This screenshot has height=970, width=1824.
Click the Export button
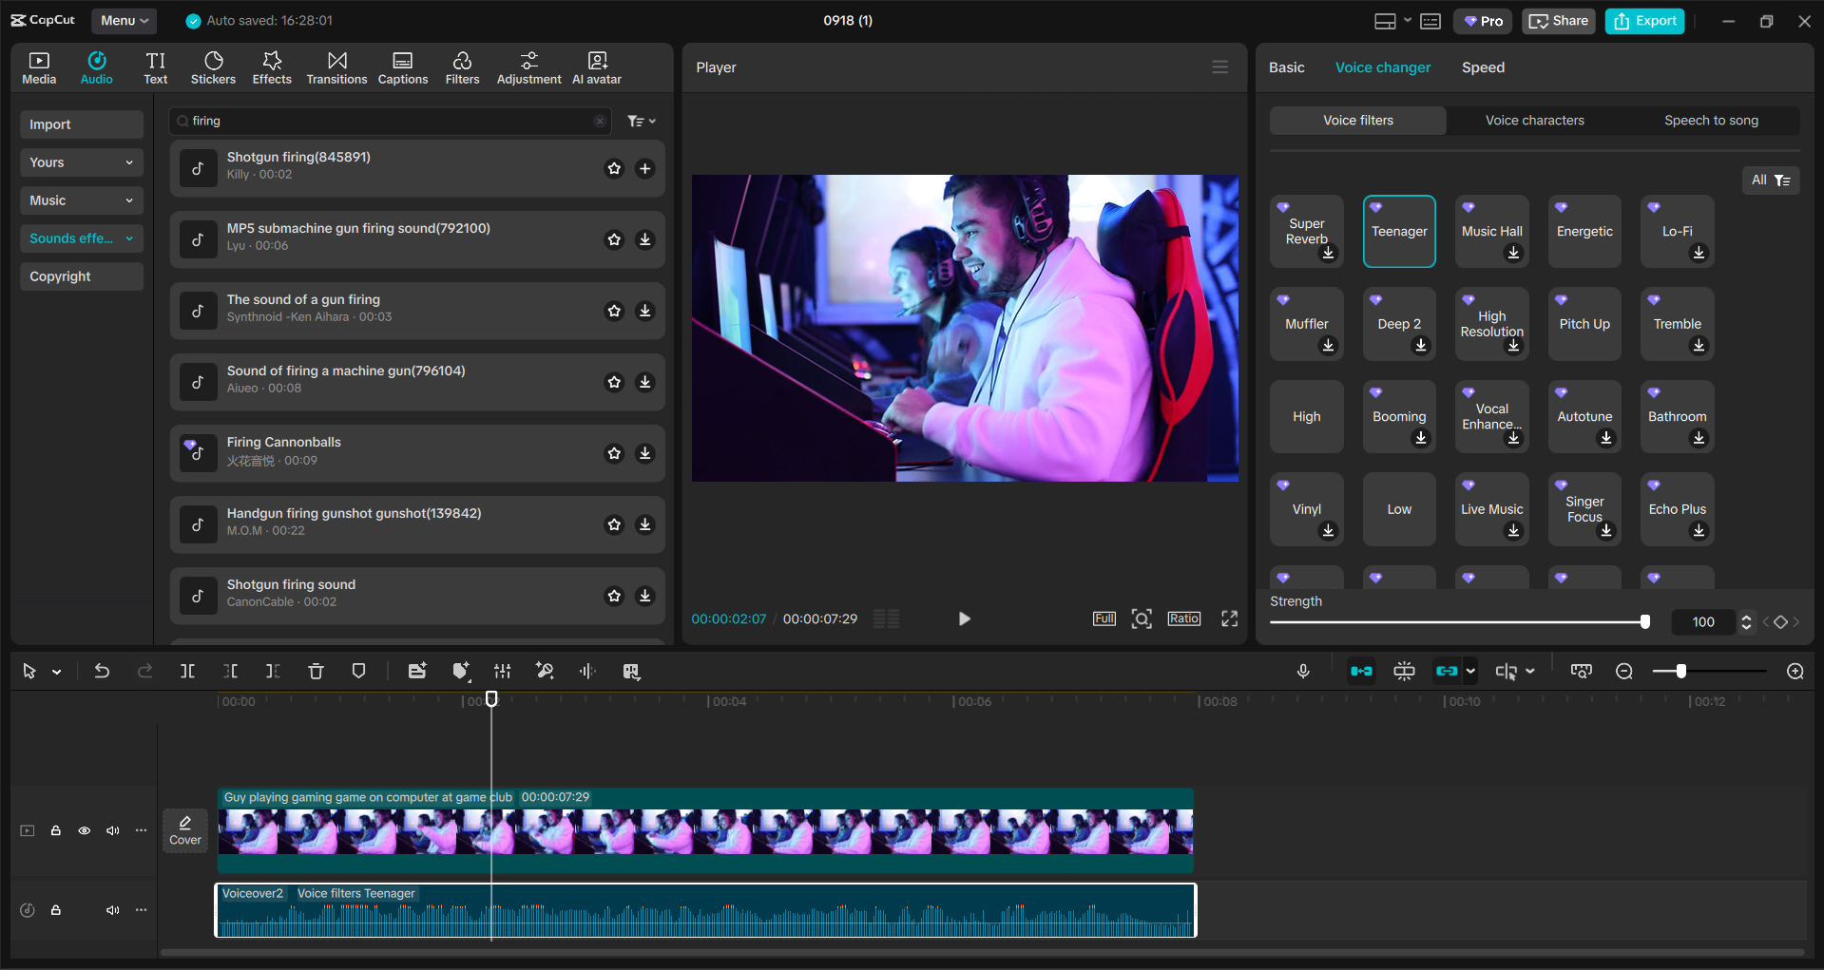click(x=1643, y=20)
